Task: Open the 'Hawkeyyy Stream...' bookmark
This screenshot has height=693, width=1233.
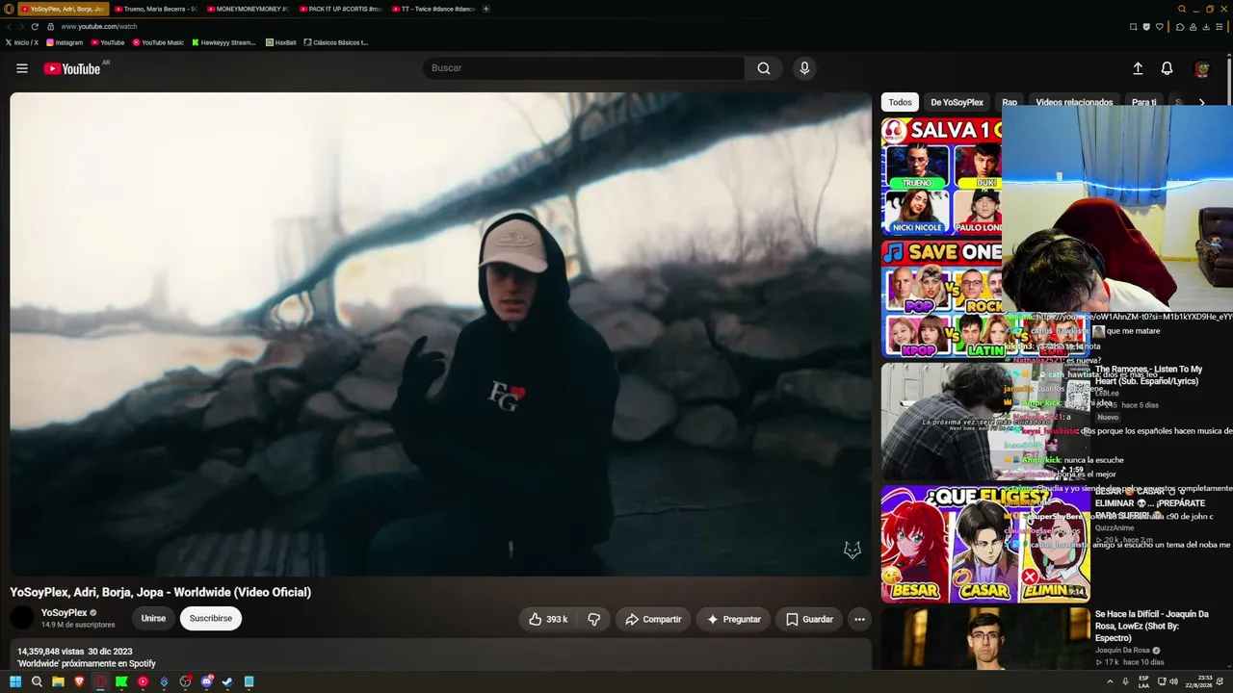Action: click(223, 42)
